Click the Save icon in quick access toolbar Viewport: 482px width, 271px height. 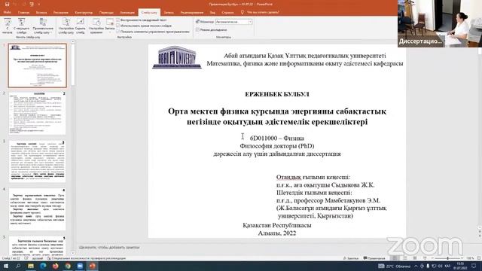(8, 5)
